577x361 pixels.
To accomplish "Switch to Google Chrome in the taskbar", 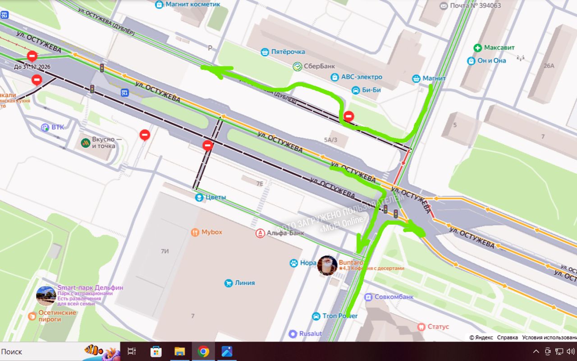I will click(x=203, y=352).
